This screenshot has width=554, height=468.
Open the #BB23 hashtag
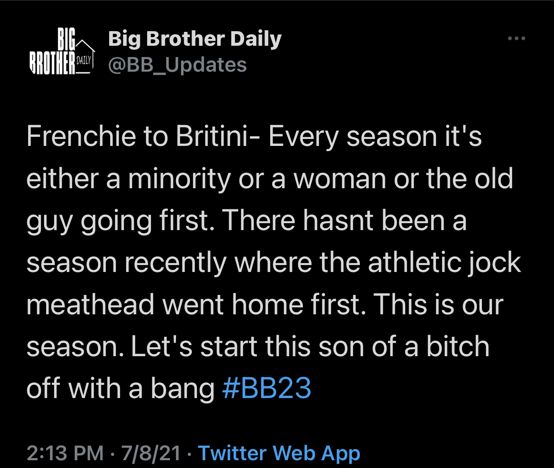click(x=267, y=388)
